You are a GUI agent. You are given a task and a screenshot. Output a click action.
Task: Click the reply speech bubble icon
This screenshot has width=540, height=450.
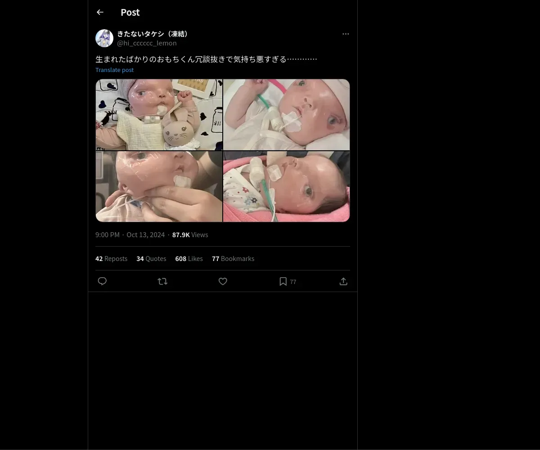(102, 281)
